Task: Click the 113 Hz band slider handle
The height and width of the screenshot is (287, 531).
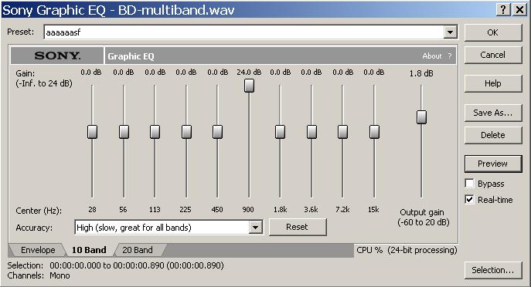Action: coord(155,132)
